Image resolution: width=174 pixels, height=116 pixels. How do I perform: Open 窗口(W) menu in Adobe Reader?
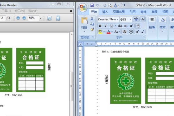[20, 11]
